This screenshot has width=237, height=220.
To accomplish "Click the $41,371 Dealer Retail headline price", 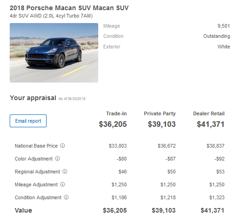I will [211, 124].
